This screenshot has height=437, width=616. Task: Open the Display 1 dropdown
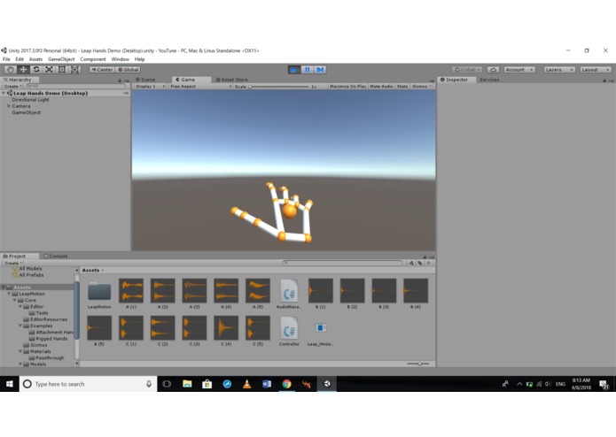[150, 86]
